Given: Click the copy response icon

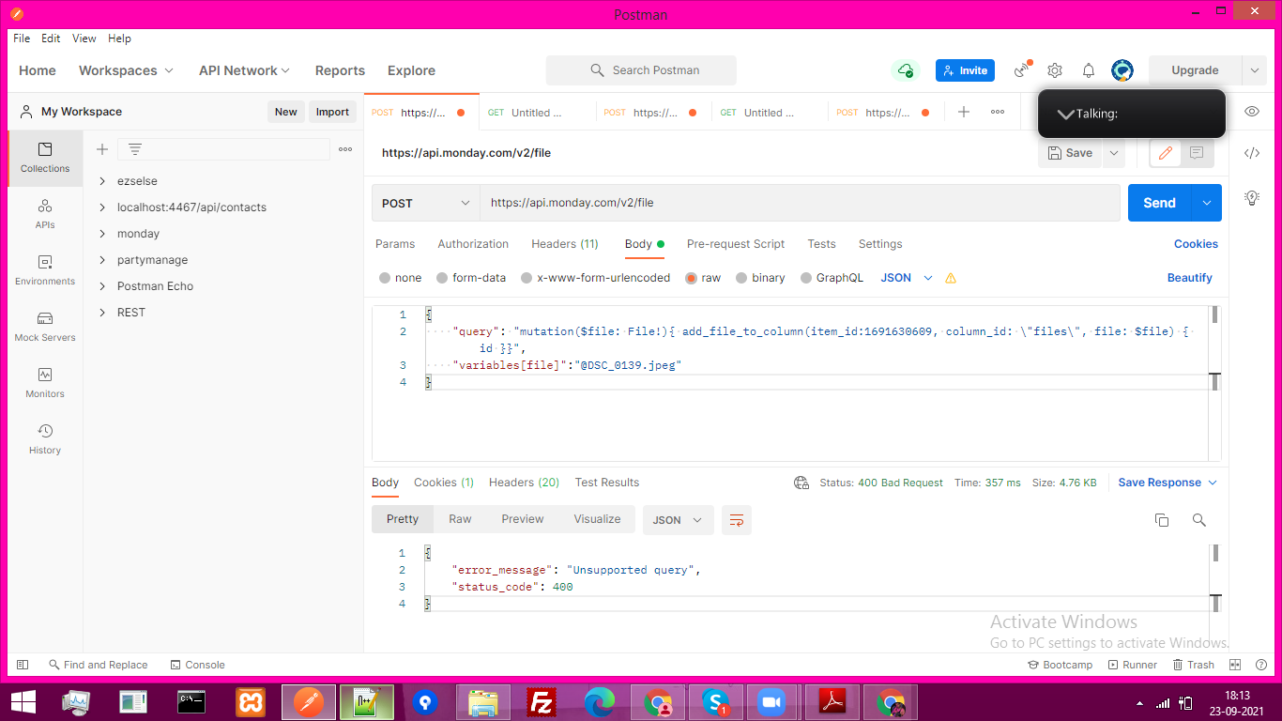Looking at the screenshot, I should click(x=1162, y=520).
